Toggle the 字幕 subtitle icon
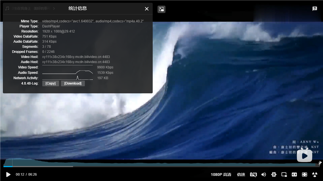 coord(253,174)
